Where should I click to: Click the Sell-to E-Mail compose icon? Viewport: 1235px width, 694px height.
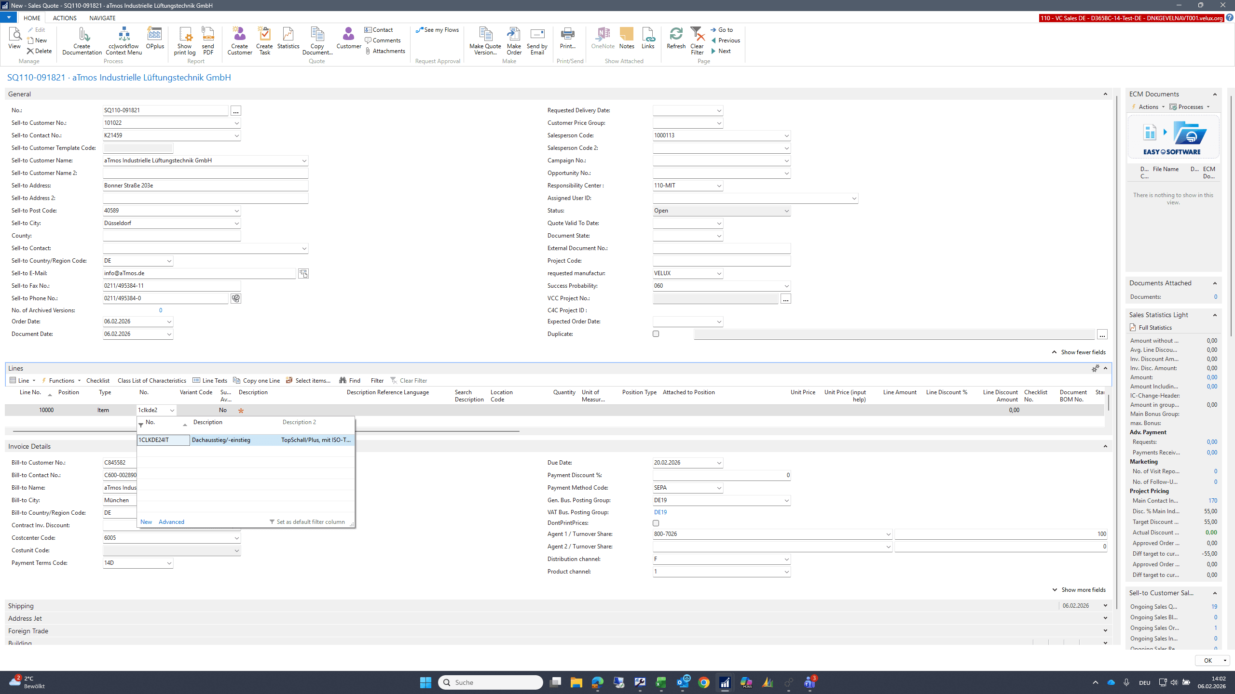[x=303, y=273]
